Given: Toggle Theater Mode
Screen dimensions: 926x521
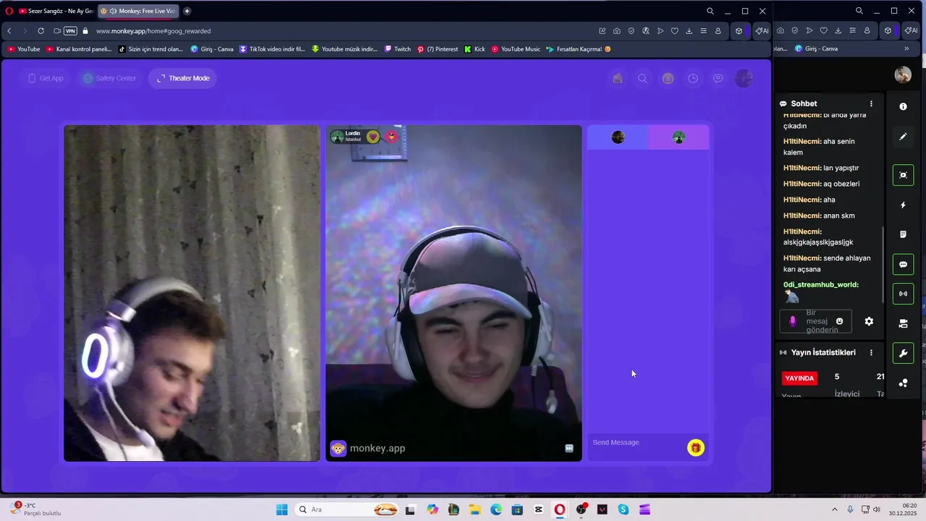Looking at the screenshot, I should point(183,78).
